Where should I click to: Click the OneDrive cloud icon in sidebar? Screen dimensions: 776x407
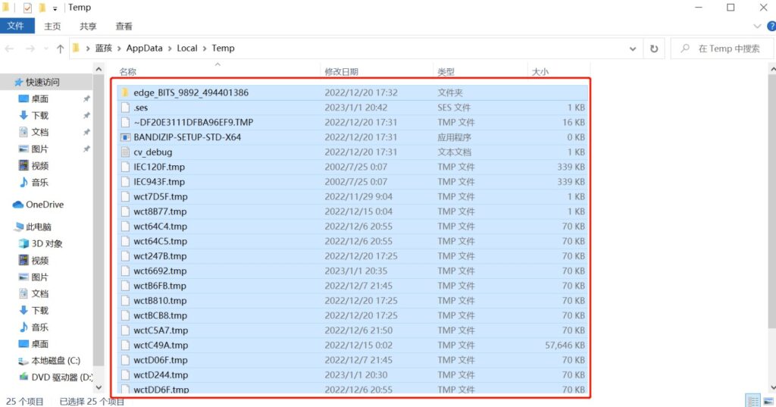point(18,205)
